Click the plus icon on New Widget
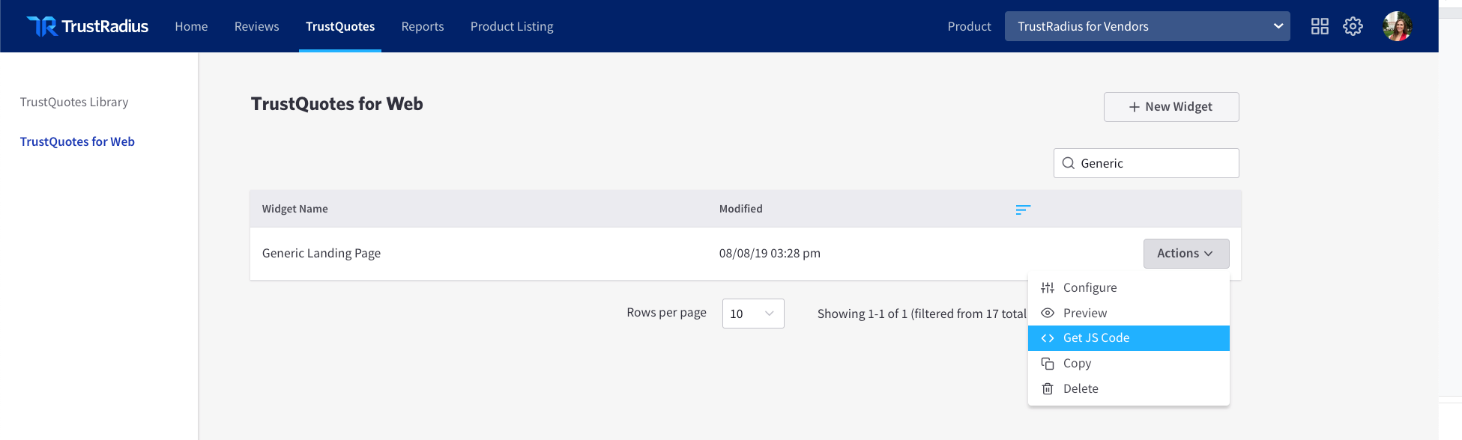 tap(1134, 107)
